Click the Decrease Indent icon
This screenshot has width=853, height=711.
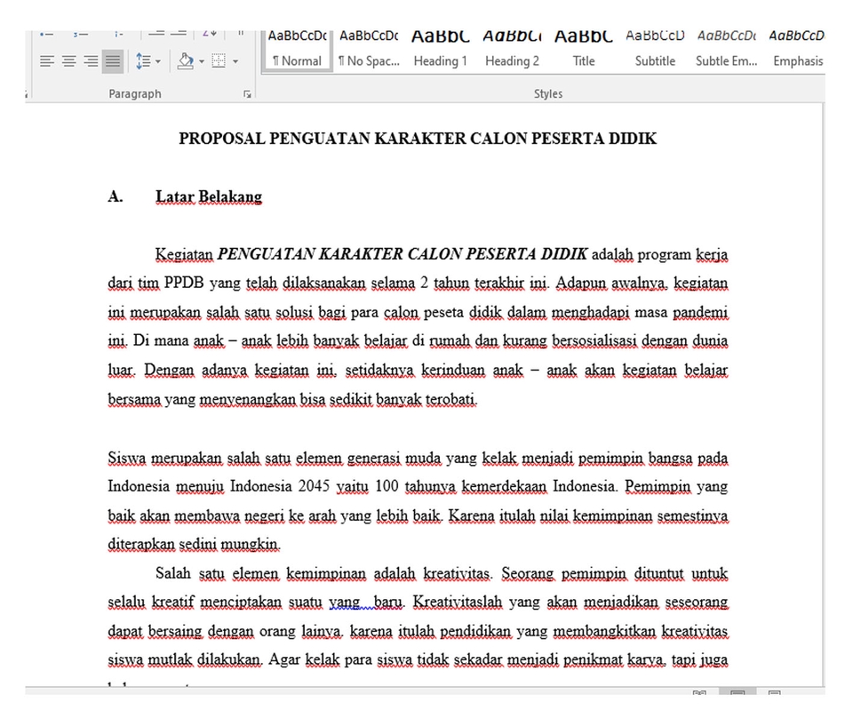click(156, 34)
